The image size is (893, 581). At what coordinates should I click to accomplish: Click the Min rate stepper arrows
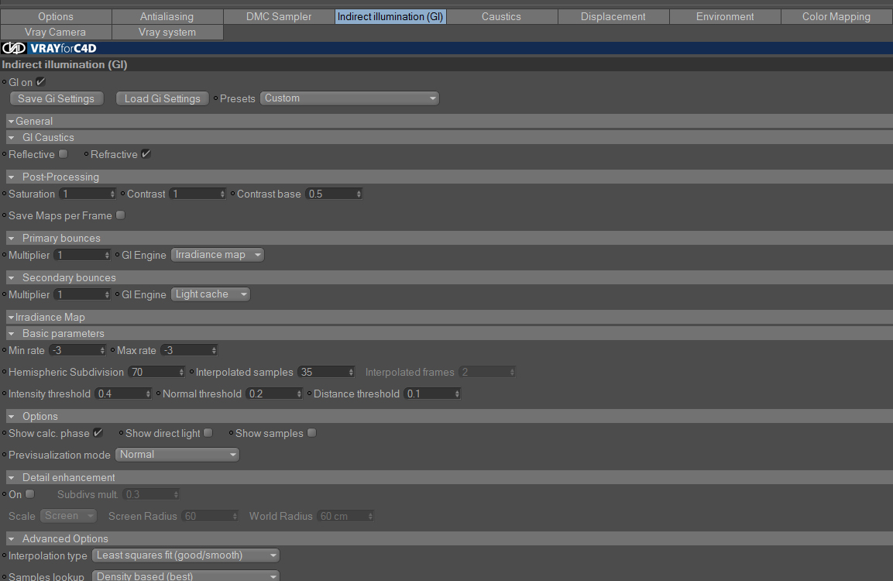click(x=102, y=351)
